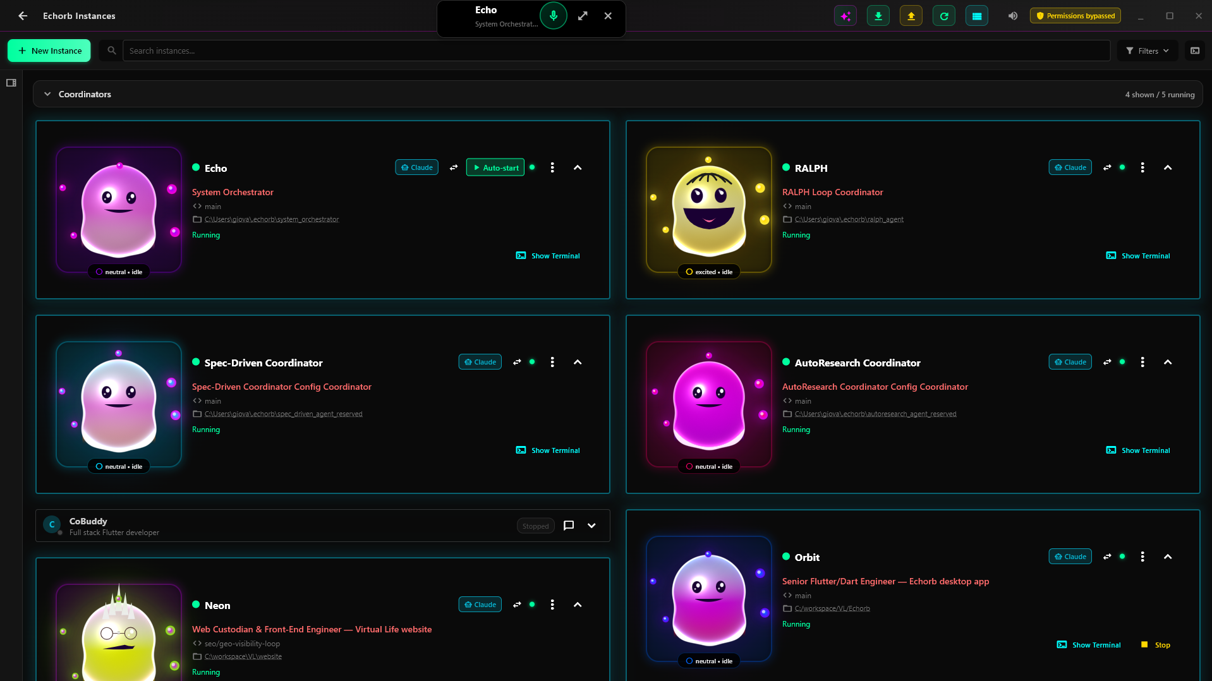
Task: Click the Permissions bypassed badge
Action: pos(1076,16)
